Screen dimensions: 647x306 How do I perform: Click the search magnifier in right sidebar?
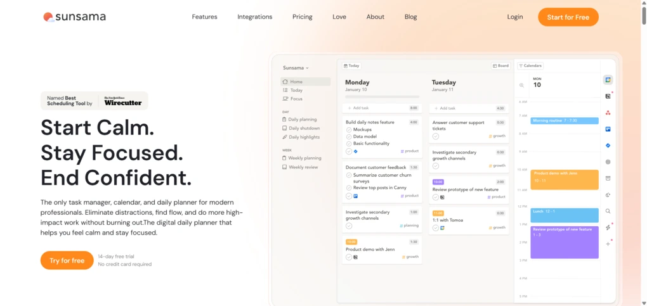[608, 211]
